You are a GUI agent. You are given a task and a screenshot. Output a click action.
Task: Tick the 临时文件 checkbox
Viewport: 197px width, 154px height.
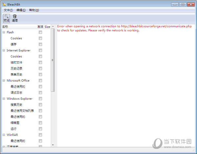coord(40,62)
